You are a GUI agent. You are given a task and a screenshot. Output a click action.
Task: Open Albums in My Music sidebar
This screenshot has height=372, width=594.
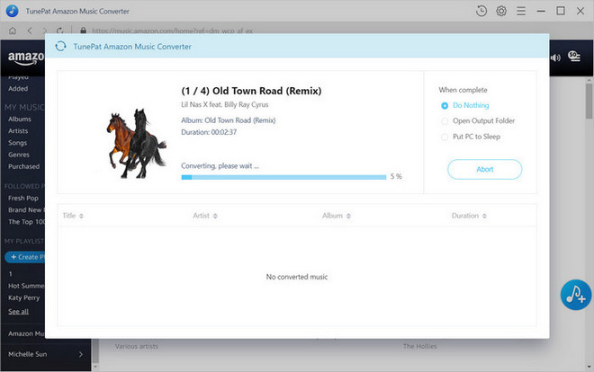point(20,120)
